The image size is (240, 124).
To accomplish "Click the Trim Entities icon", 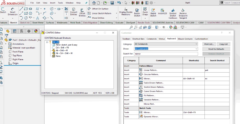I will 66,9.
